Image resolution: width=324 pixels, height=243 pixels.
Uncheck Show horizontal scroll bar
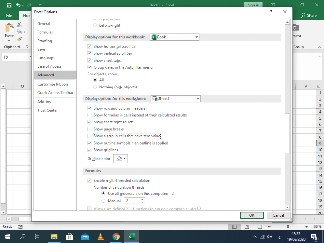pyautogui.click(x=89, y=46)
